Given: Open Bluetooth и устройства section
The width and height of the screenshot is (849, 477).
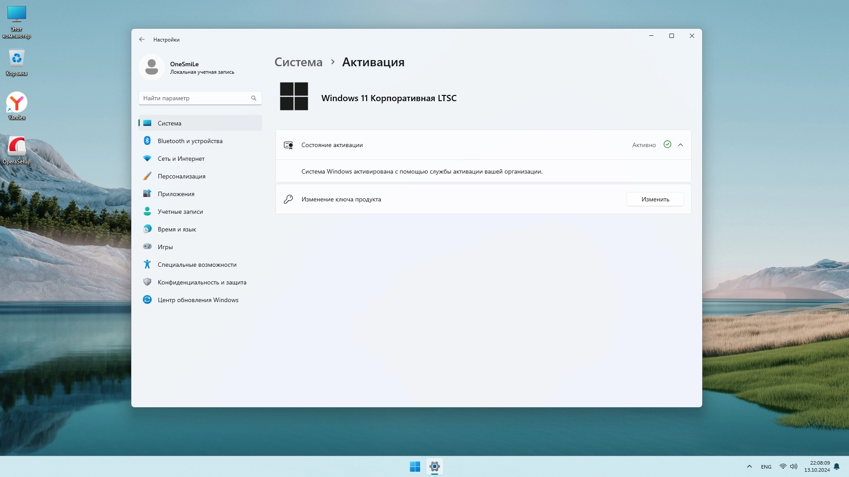Looking at the screenshot, I should coord(190,141).
